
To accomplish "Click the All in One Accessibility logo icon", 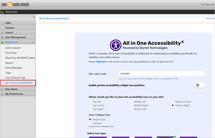I will point(116,45).
